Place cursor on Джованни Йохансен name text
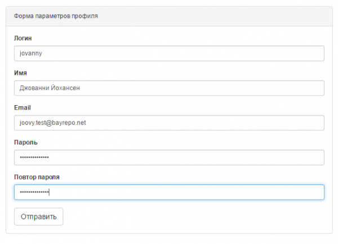The height and width of the screenshot is (244, 338). point(50,88)
